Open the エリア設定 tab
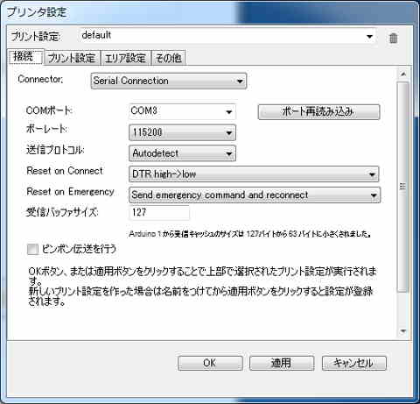This screenshot has height=404, width=420. tap(125, 58)
